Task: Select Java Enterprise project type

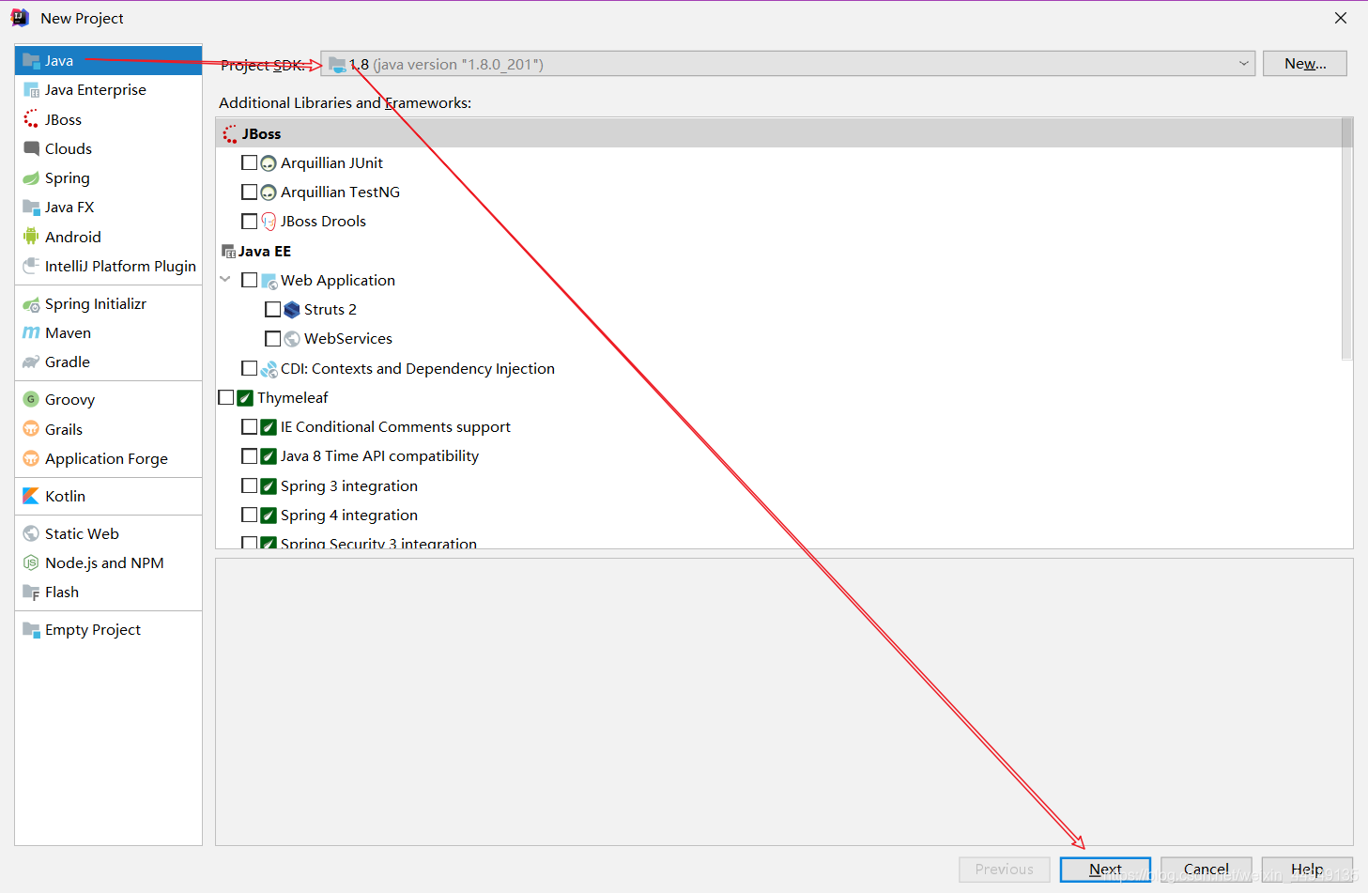Action: point(108,90)
